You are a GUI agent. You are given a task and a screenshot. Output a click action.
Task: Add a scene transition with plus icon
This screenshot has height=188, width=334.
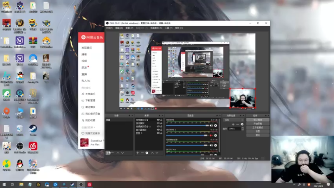click(233, 124)
